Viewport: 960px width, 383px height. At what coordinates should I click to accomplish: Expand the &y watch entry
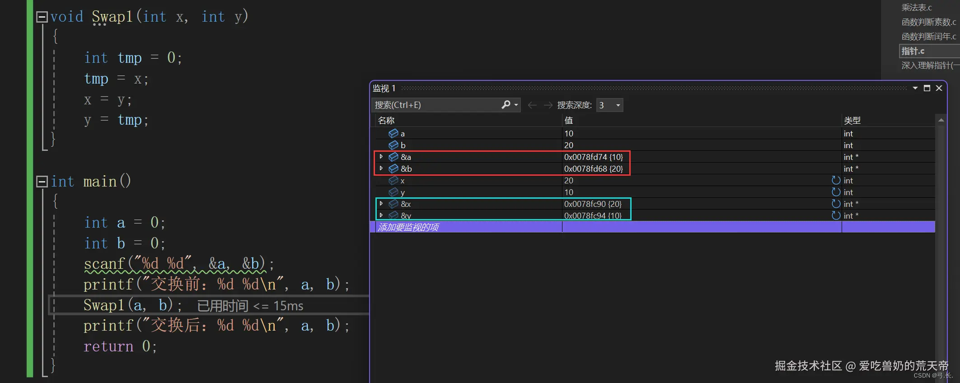[381, 215]
